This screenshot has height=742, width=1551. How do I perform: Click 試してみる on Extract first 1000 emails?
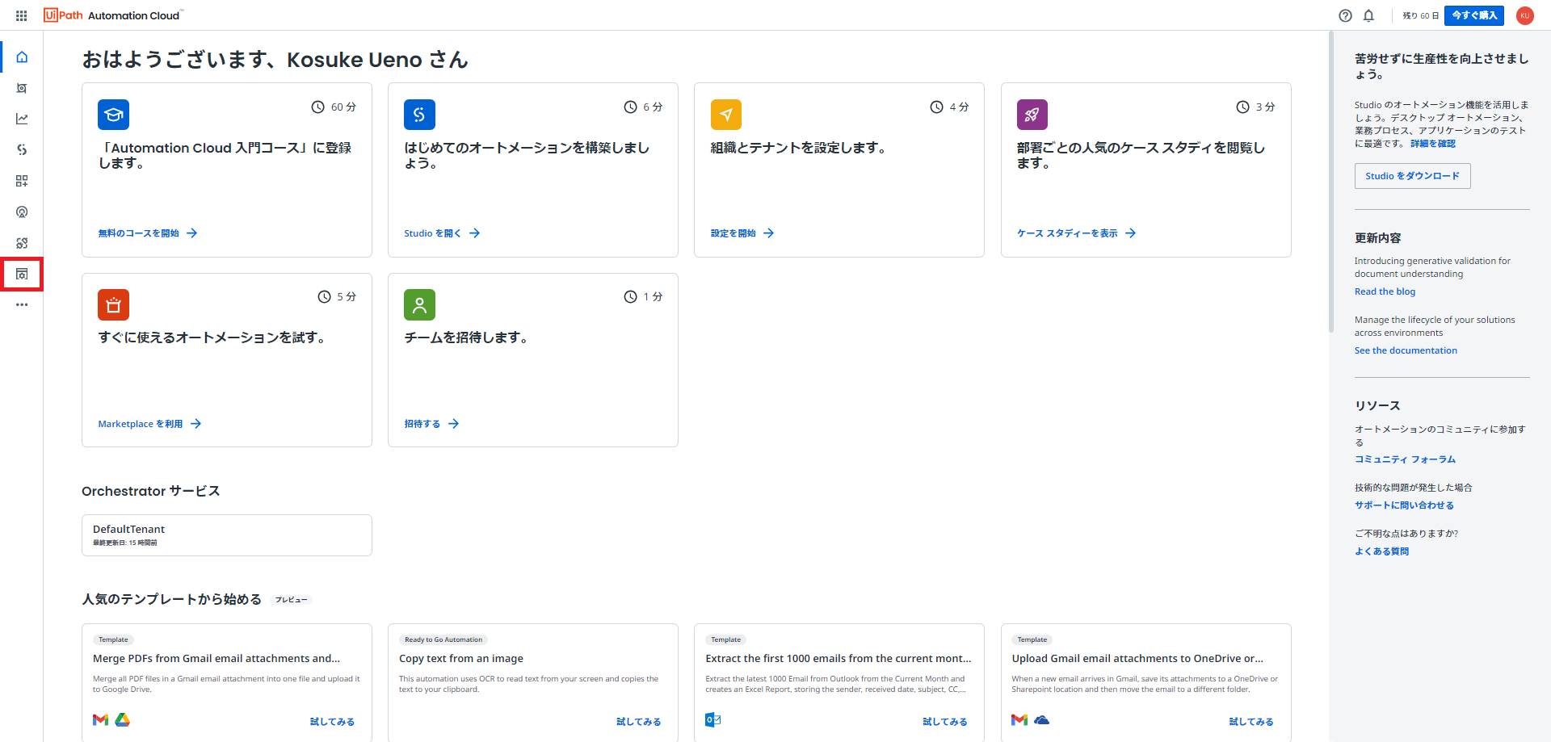[945, 722]
